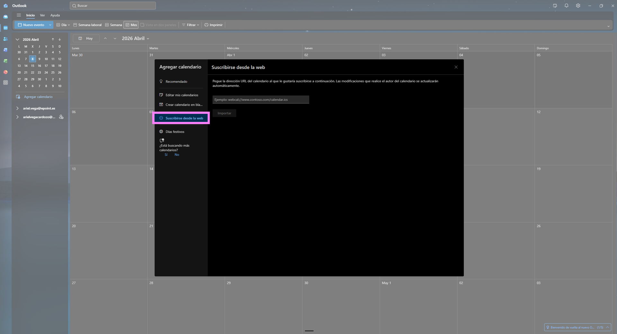Open the notifications bell
Viewport: 617px width, 334px height.
pyautogui.click(x=567, y=6)
